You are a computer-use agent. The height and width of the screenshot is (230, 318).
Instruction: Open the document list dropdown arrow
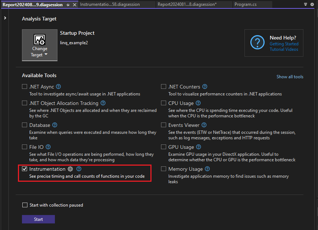pyautogui.click(x=306, y=4)
